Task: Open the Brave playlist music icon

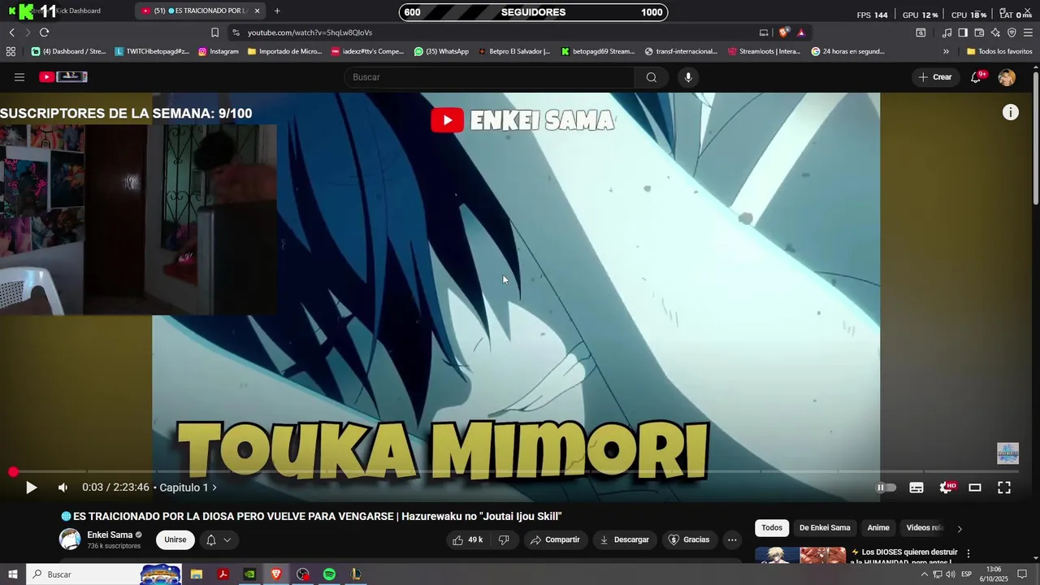Action: pyautogui.click(x=947, y=32)
